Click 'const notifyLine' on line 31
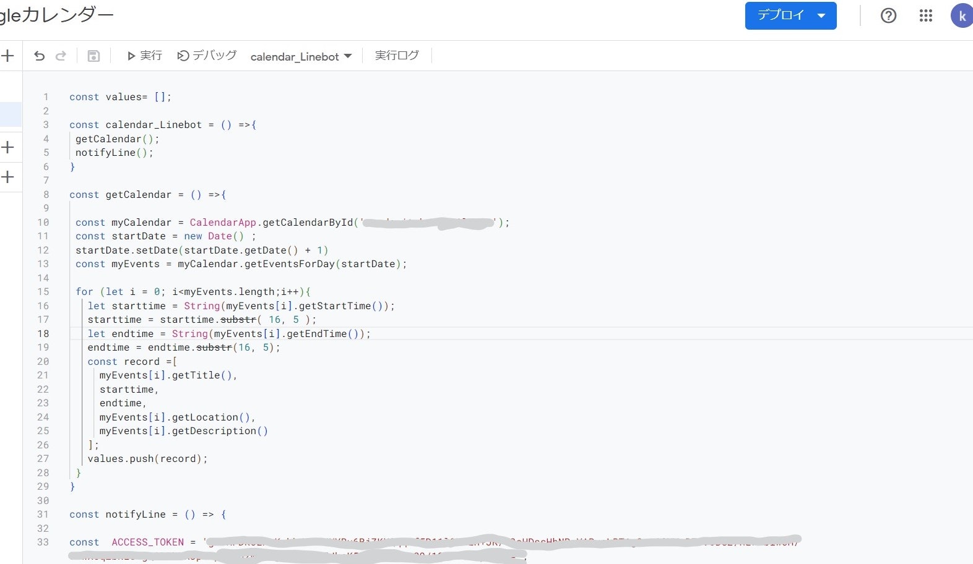Image resolution: width=973 pixels, height=564 pixels. click(118, 515)
